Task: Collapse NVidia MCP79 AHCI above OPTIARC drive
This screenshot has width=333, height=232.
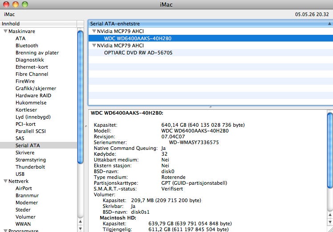Action: [x=94, y=46]
